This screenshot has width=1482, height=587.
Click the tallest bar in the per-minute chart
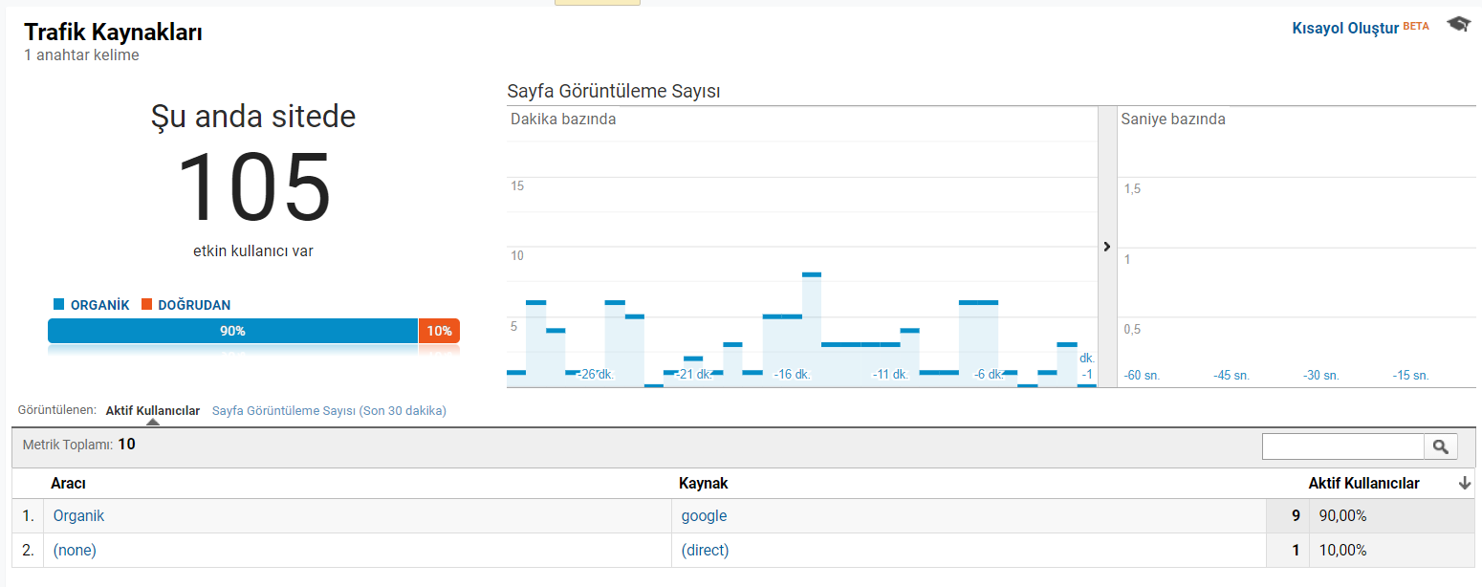point(812,330)
